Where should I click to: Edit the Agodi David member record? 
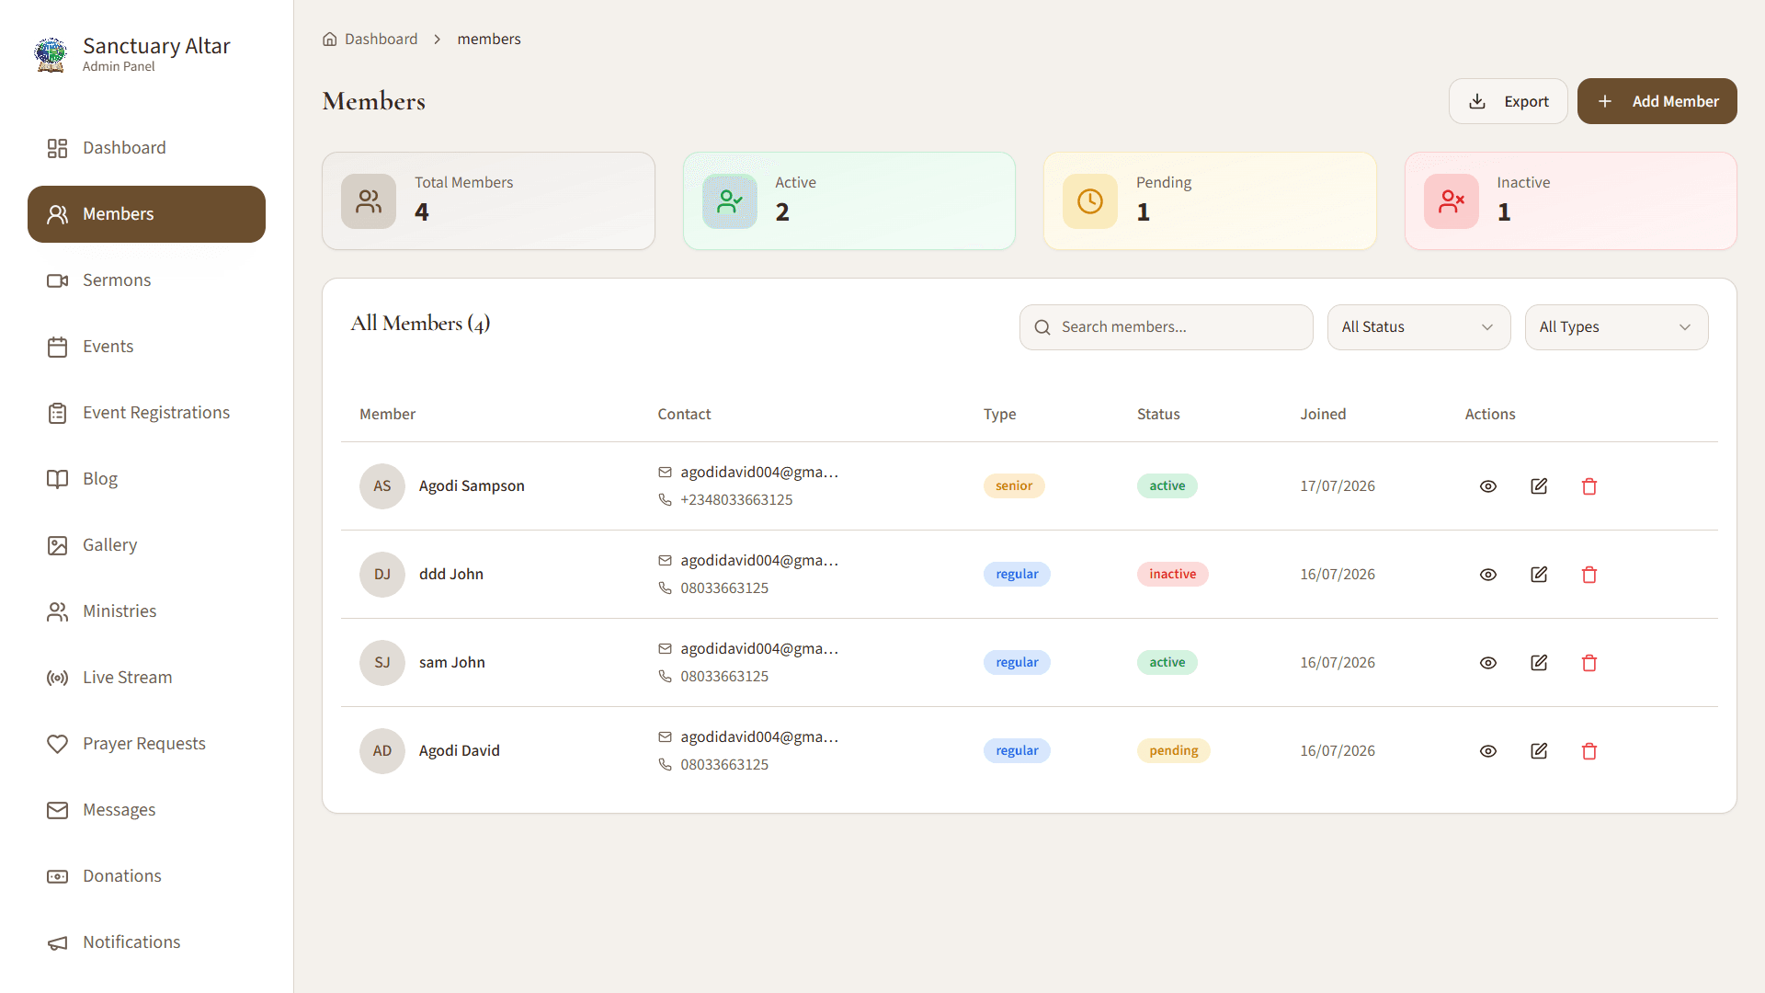[1539, 751]
